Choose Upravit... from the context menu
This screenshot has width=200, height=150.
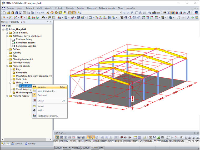click(50, 87)
